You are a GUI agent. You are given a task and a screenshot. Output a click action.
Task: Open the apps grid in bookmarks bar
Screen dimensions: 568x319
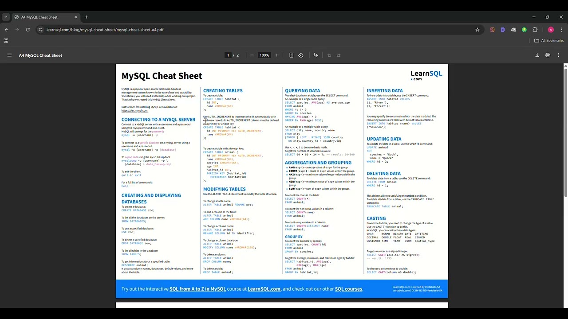(6, 40)
